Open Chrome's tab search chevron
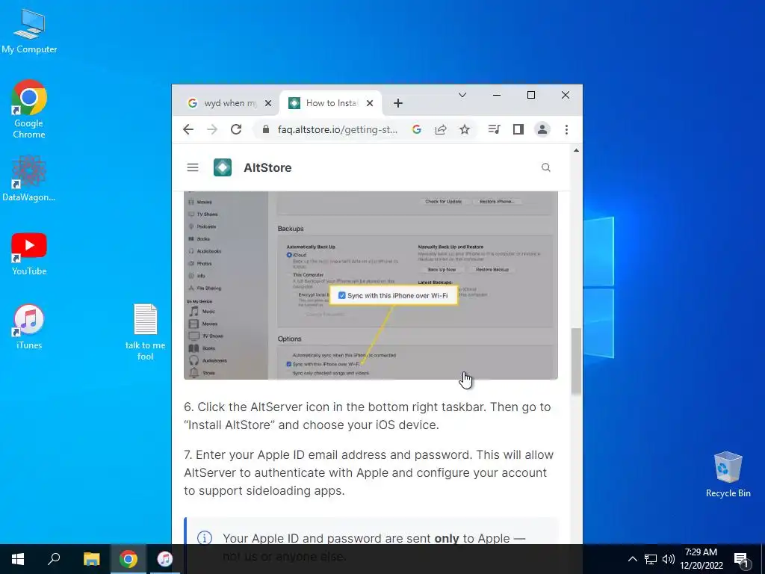This screenshot has height=574, width=765. 462,95
